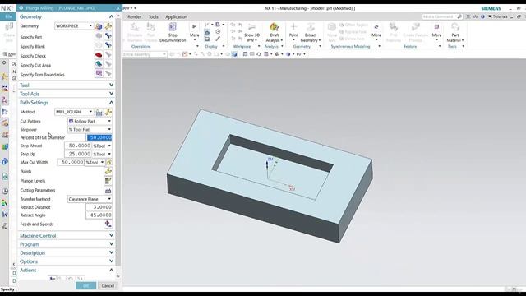Click the Retract Distance field
Screen dimensions: 526x296
(99, 207)
